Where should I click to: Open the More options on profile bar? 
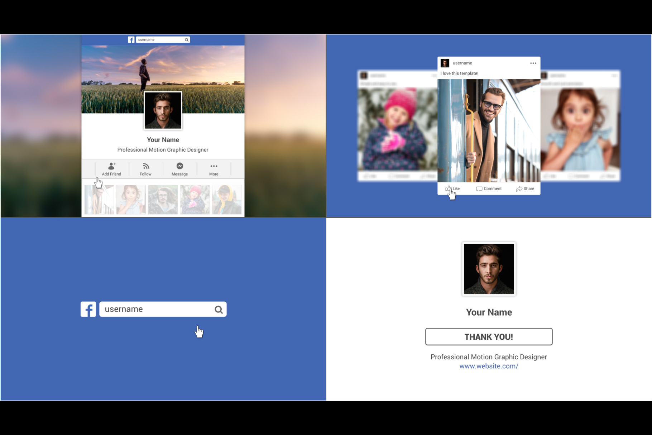(214, 166)
